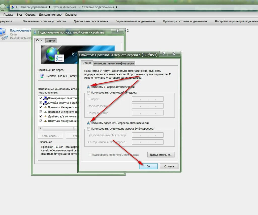Click 'Диагностика подключения' toolbar command
The height and width of the screenshot is (215, 258).
(x=91, y=21)
